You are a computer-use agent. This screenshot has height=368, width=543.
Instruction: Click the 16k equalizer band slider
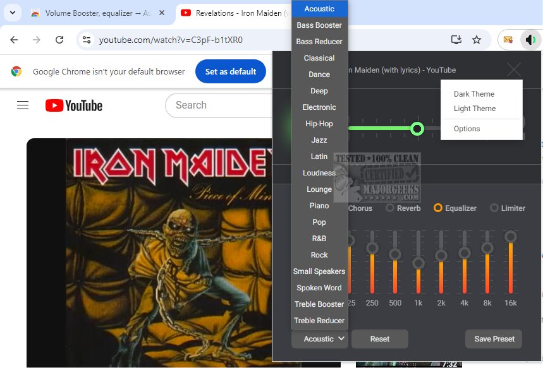(511, 264)
